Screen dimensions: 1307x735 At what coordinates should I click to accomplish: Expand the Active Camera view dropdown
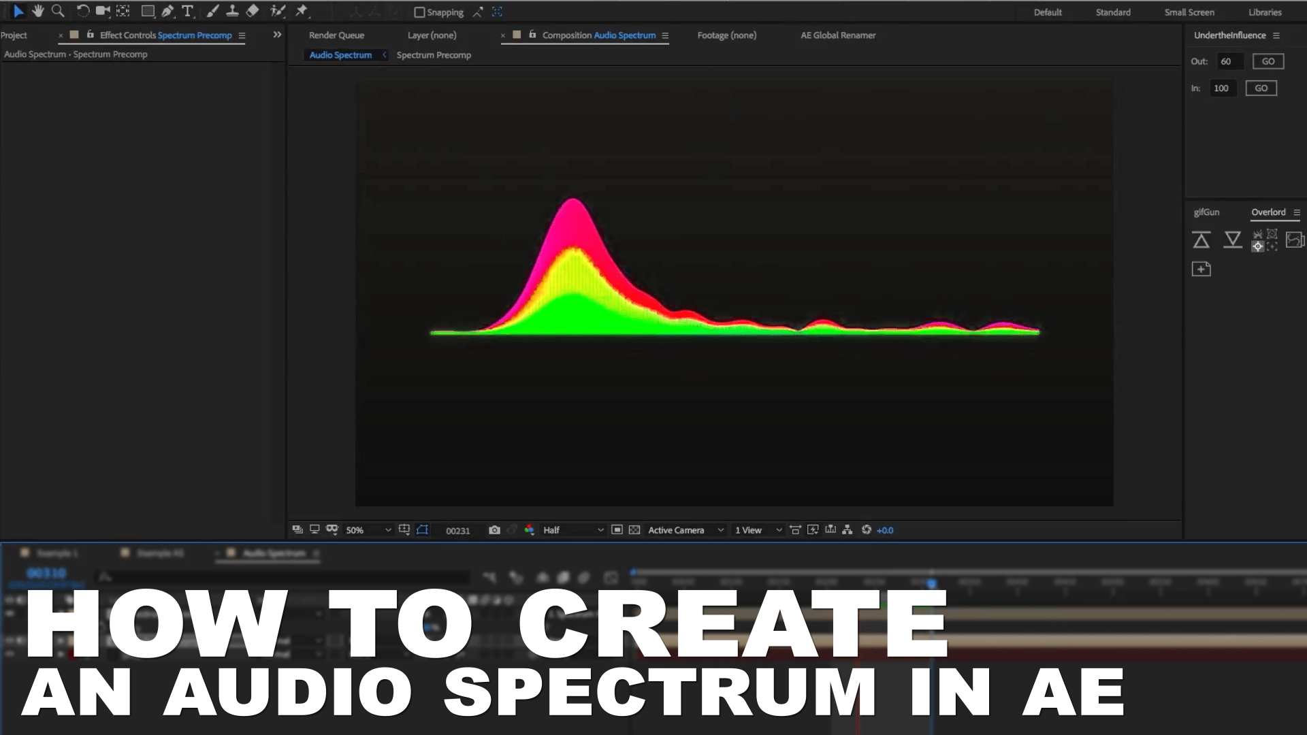[684, 529]
